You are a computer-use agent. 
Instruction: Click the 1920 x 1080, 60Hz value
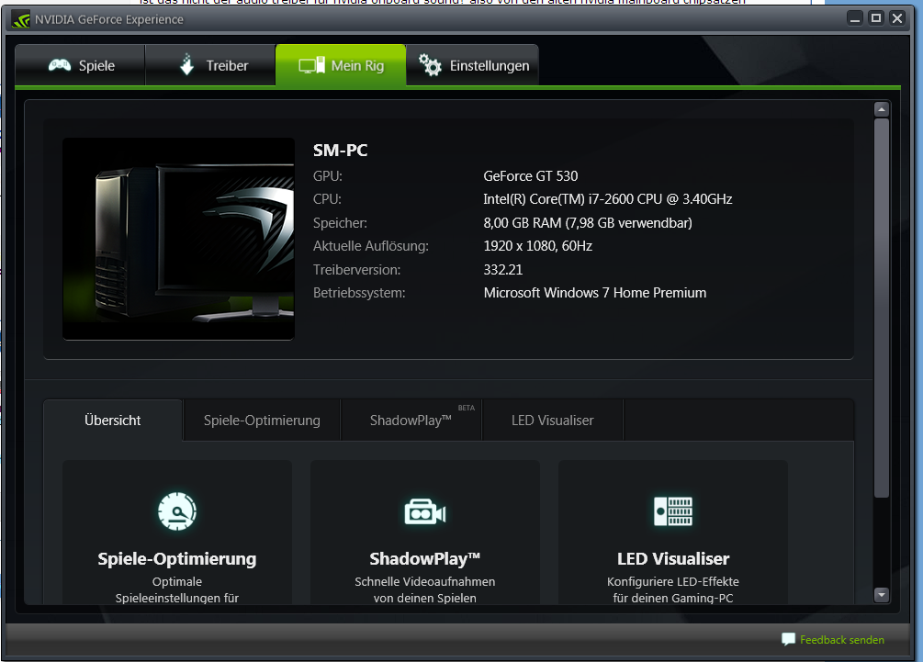(x=537, y=246)
